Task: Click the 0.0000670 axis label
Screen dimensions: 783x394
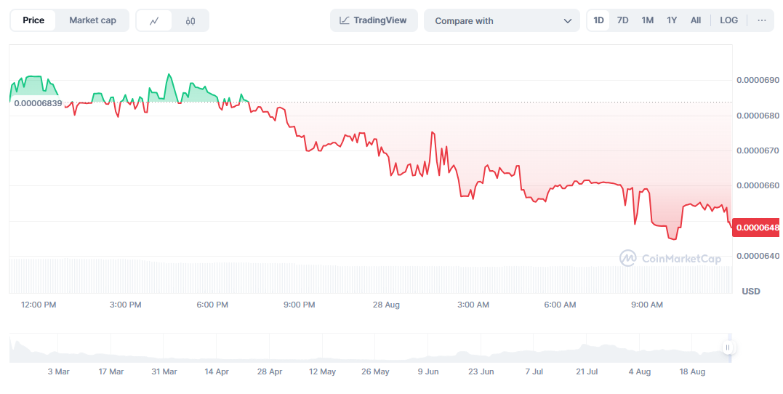Action: tap(758, 150)
